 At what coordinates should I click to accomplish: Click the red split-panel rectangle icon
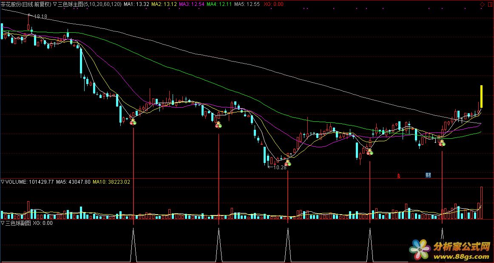click(x=490, y=4)
